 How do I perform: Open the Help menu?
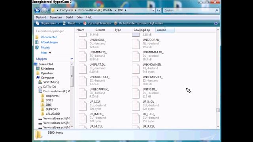pos(89,17)
